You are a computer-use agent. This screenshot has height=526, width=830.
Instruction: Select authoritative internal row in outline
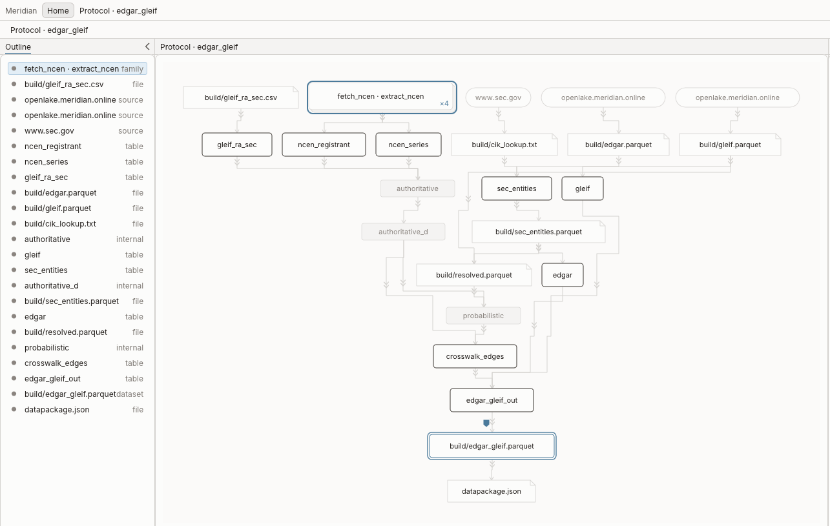(x=78, y=239)
